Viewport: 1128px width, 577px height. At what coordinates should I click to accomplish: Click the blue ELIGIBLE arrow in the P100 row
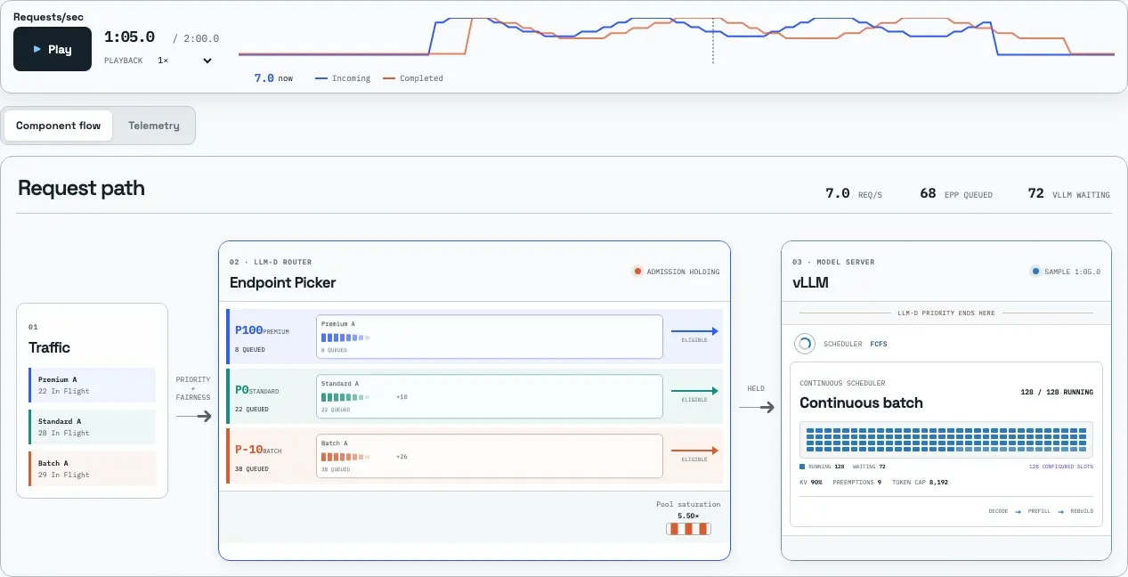694,331
